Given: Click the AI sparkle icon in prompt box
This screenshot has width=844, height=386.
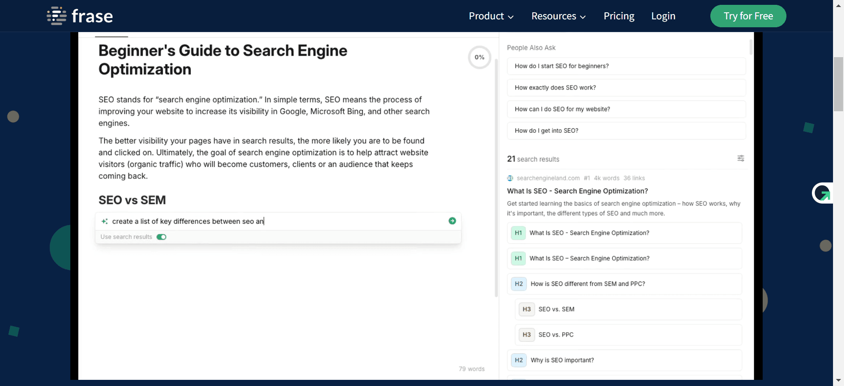Looking at the screenshot, I should 105,221.
